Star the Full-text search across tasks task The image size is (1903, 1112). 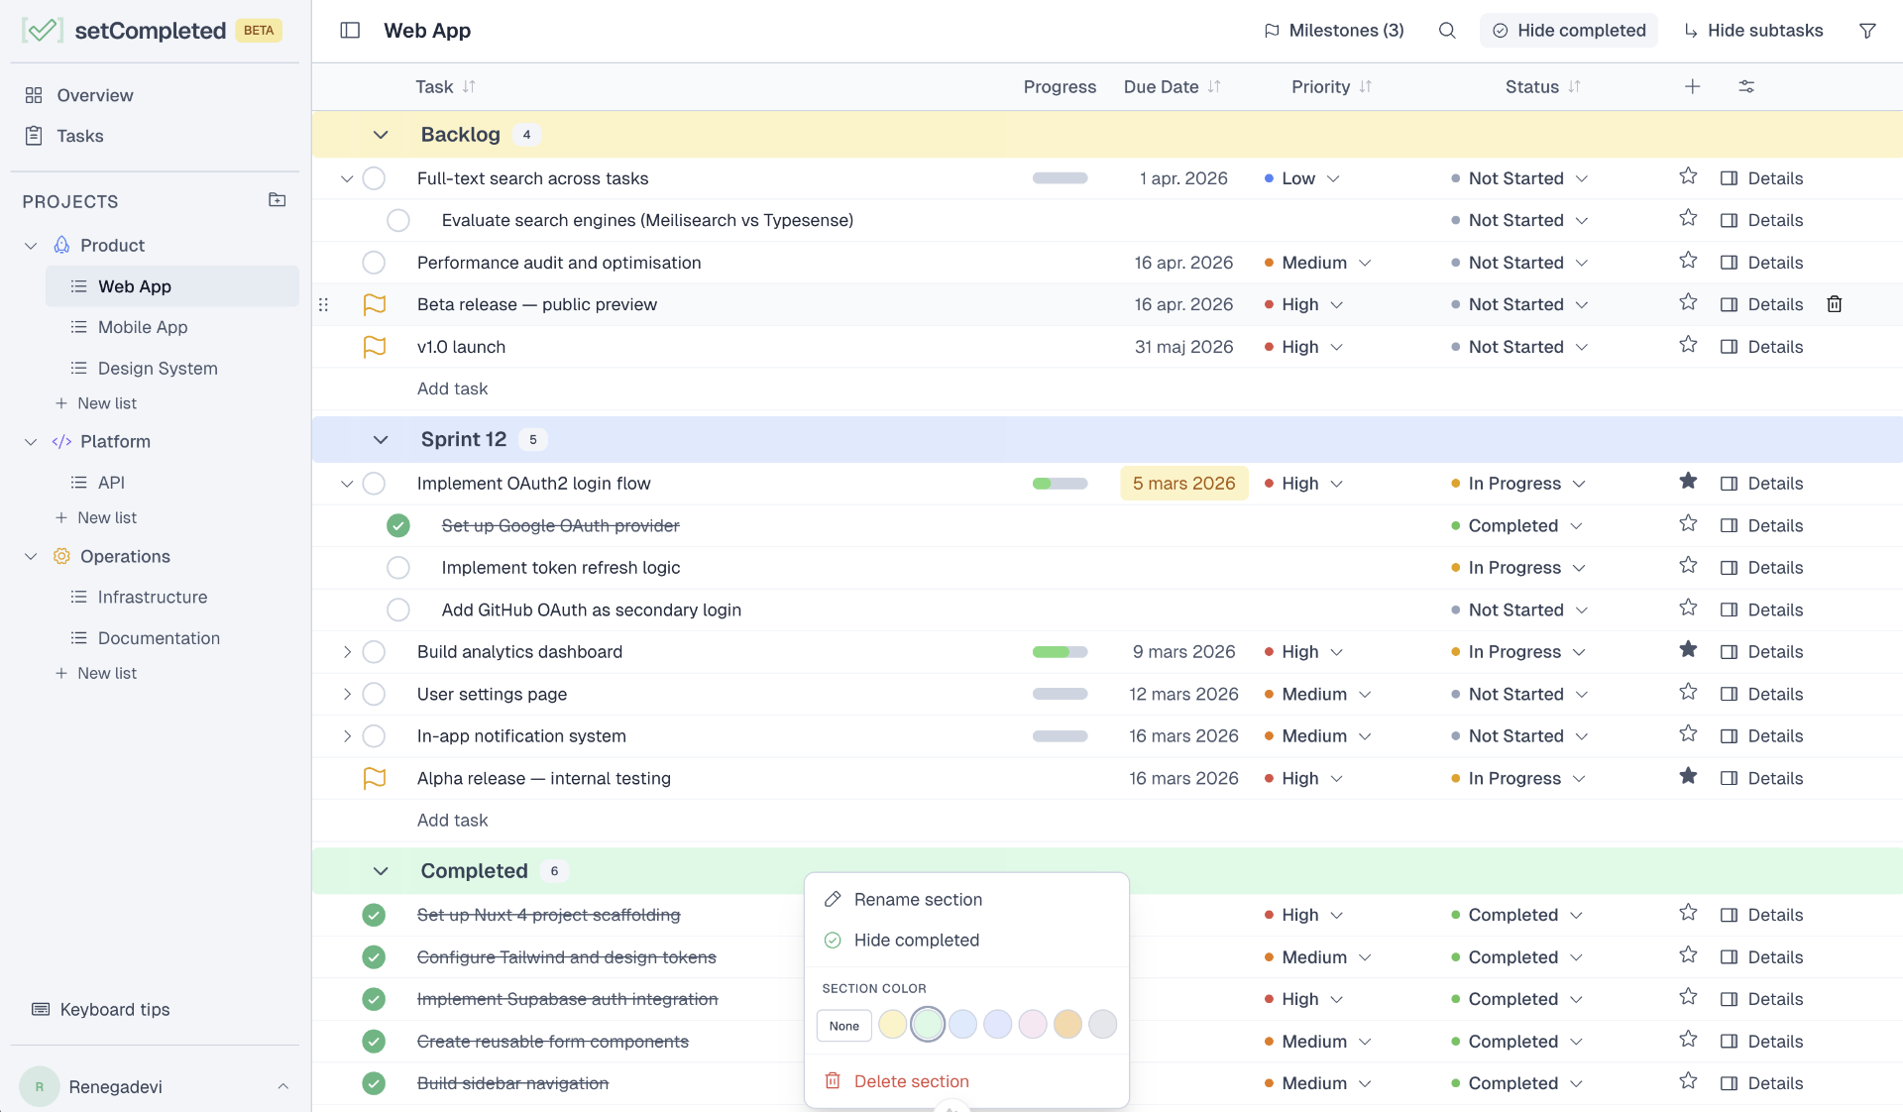click(1688, 176)
